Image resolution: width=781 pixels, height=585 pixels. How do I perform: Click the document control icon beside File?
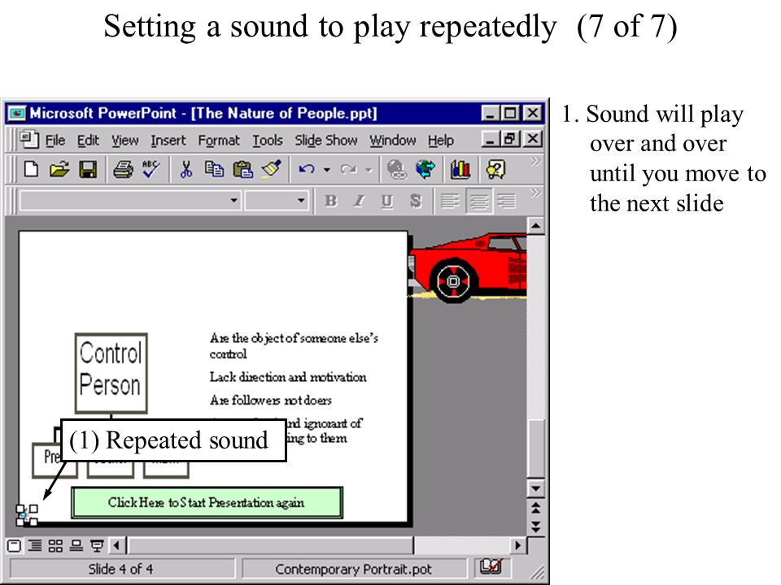click(29, 140)
